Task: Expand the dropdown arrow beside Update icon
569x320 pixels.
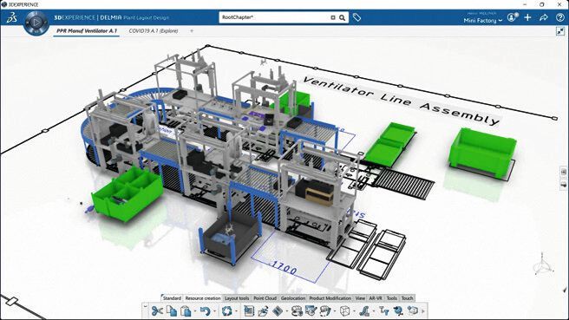Action: (236, 311)
